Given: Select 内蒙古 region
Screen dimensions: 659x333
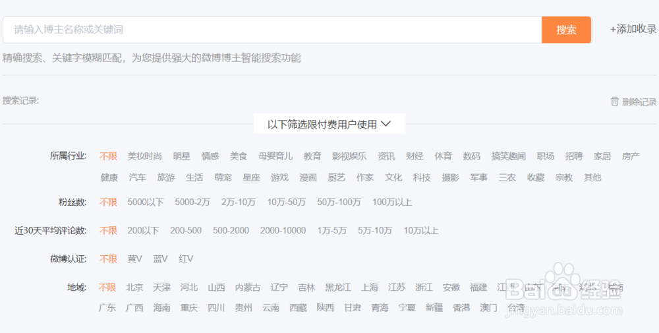Looking at the screenshot, I should pos(248,288).
